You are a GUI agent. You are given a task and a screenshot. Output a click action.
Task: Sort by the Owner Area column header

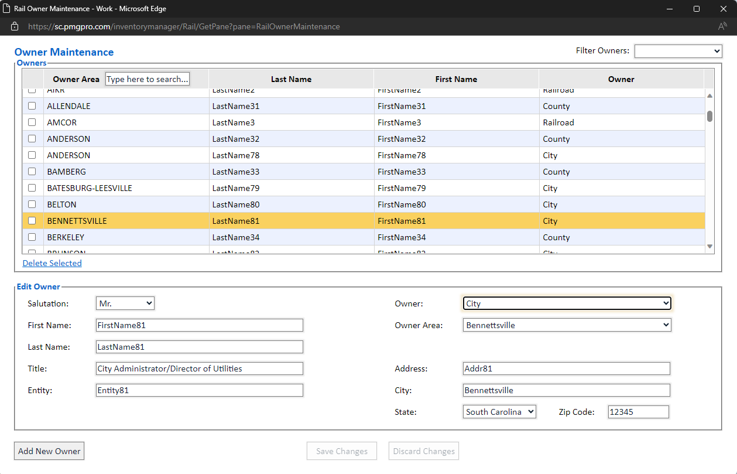pyautogui.click(x=76, y=79)
